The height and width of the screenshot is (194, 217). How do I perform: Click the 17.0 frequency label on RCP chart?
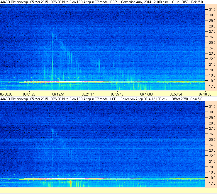pyautogui.click(x=212, y=86)
